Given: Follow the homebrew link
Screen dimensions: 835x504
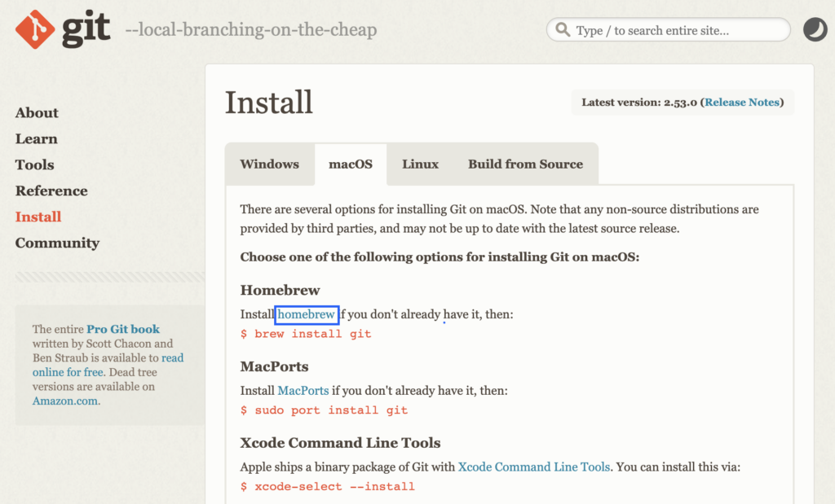Looking at the screenshot, I should [307, 314].
